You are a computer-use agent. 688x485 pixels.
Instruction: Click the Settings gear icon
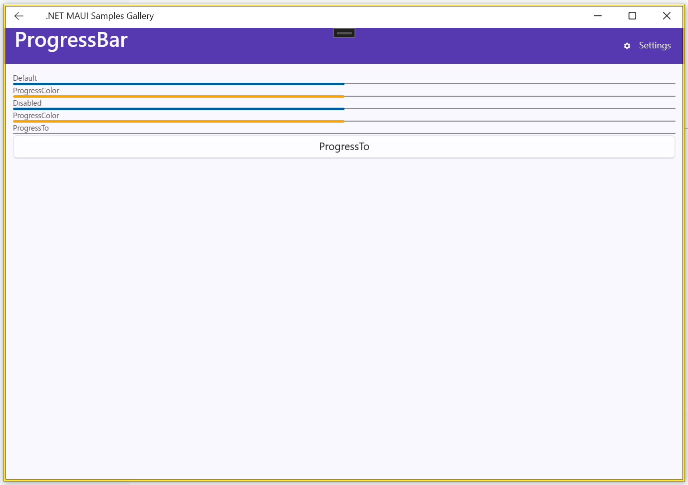pyautogui.click(x=627, y=46)
